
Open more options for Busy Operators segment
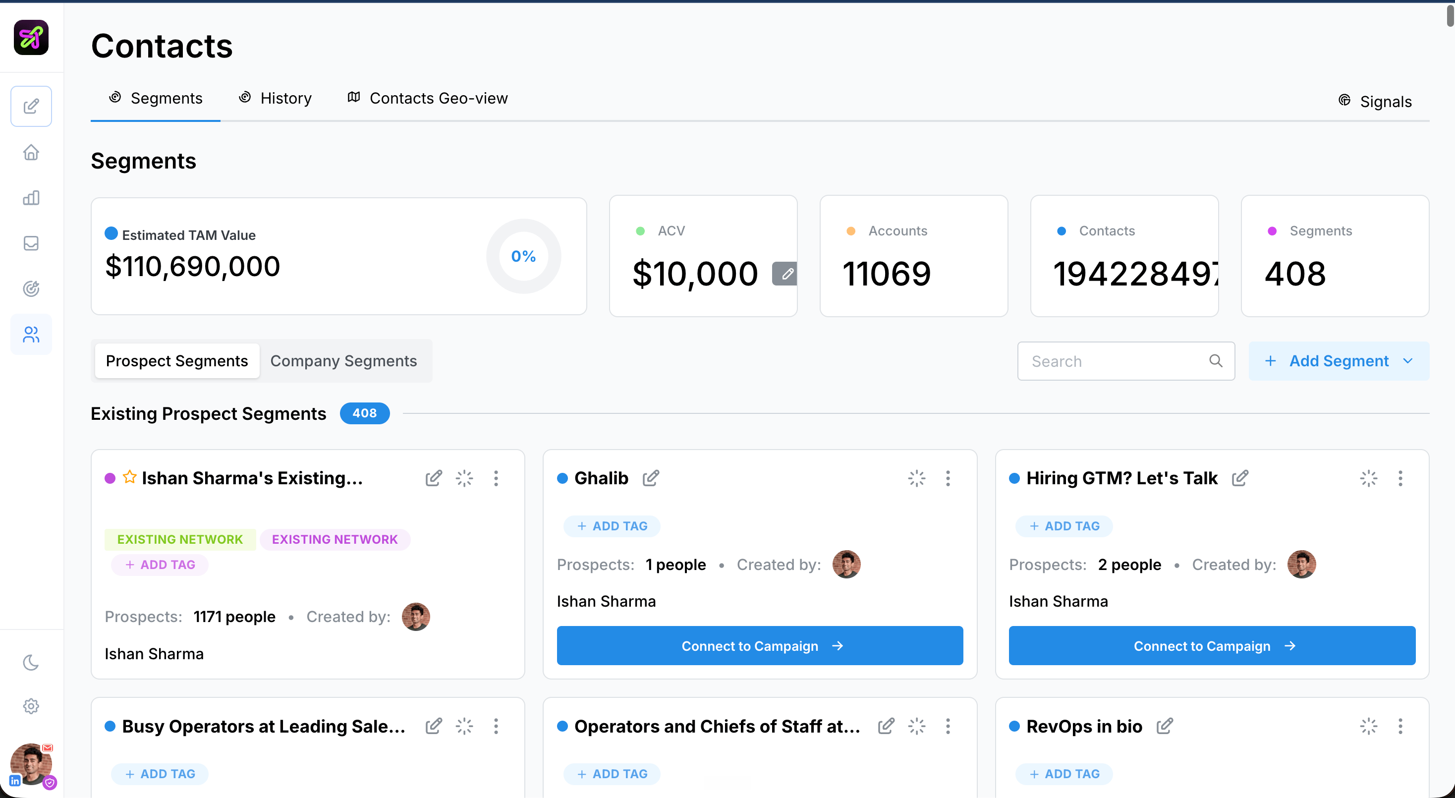(496, 726)
